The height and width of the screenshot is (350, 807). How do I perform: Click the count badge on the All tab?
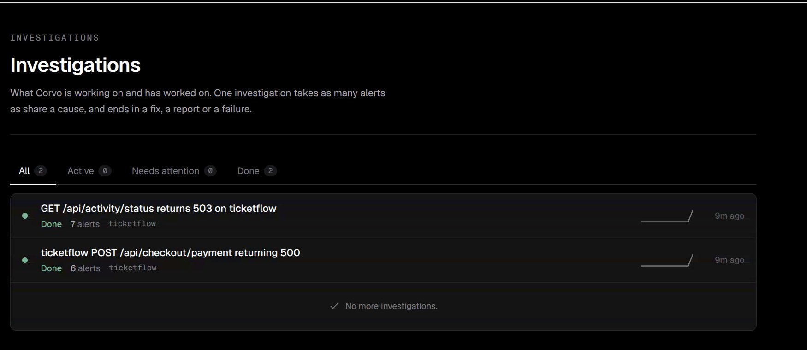pos(41,171)
